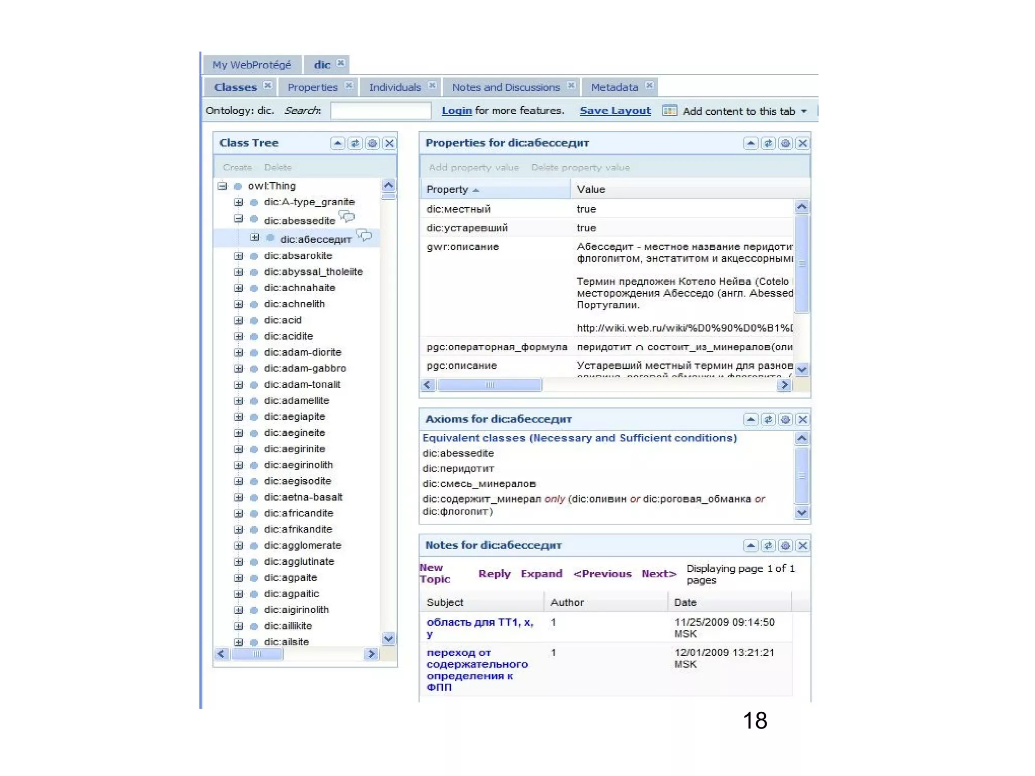
Task: Click the note bubble icon next to dic:abessedite
Action: click(347, 217)
